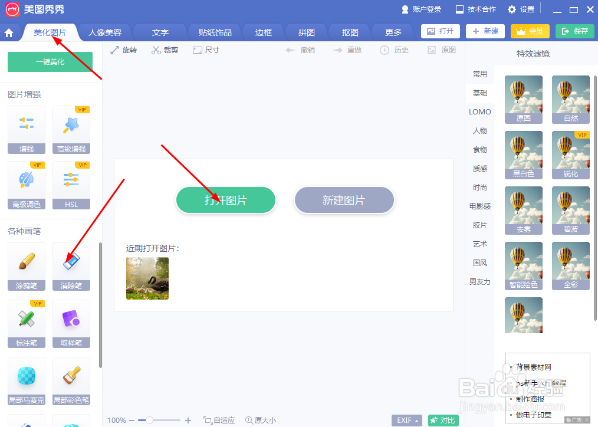This screenshot has width=598, height=427.
Task: Open the 自适应 zoom fit option
Action: (219, 420)
